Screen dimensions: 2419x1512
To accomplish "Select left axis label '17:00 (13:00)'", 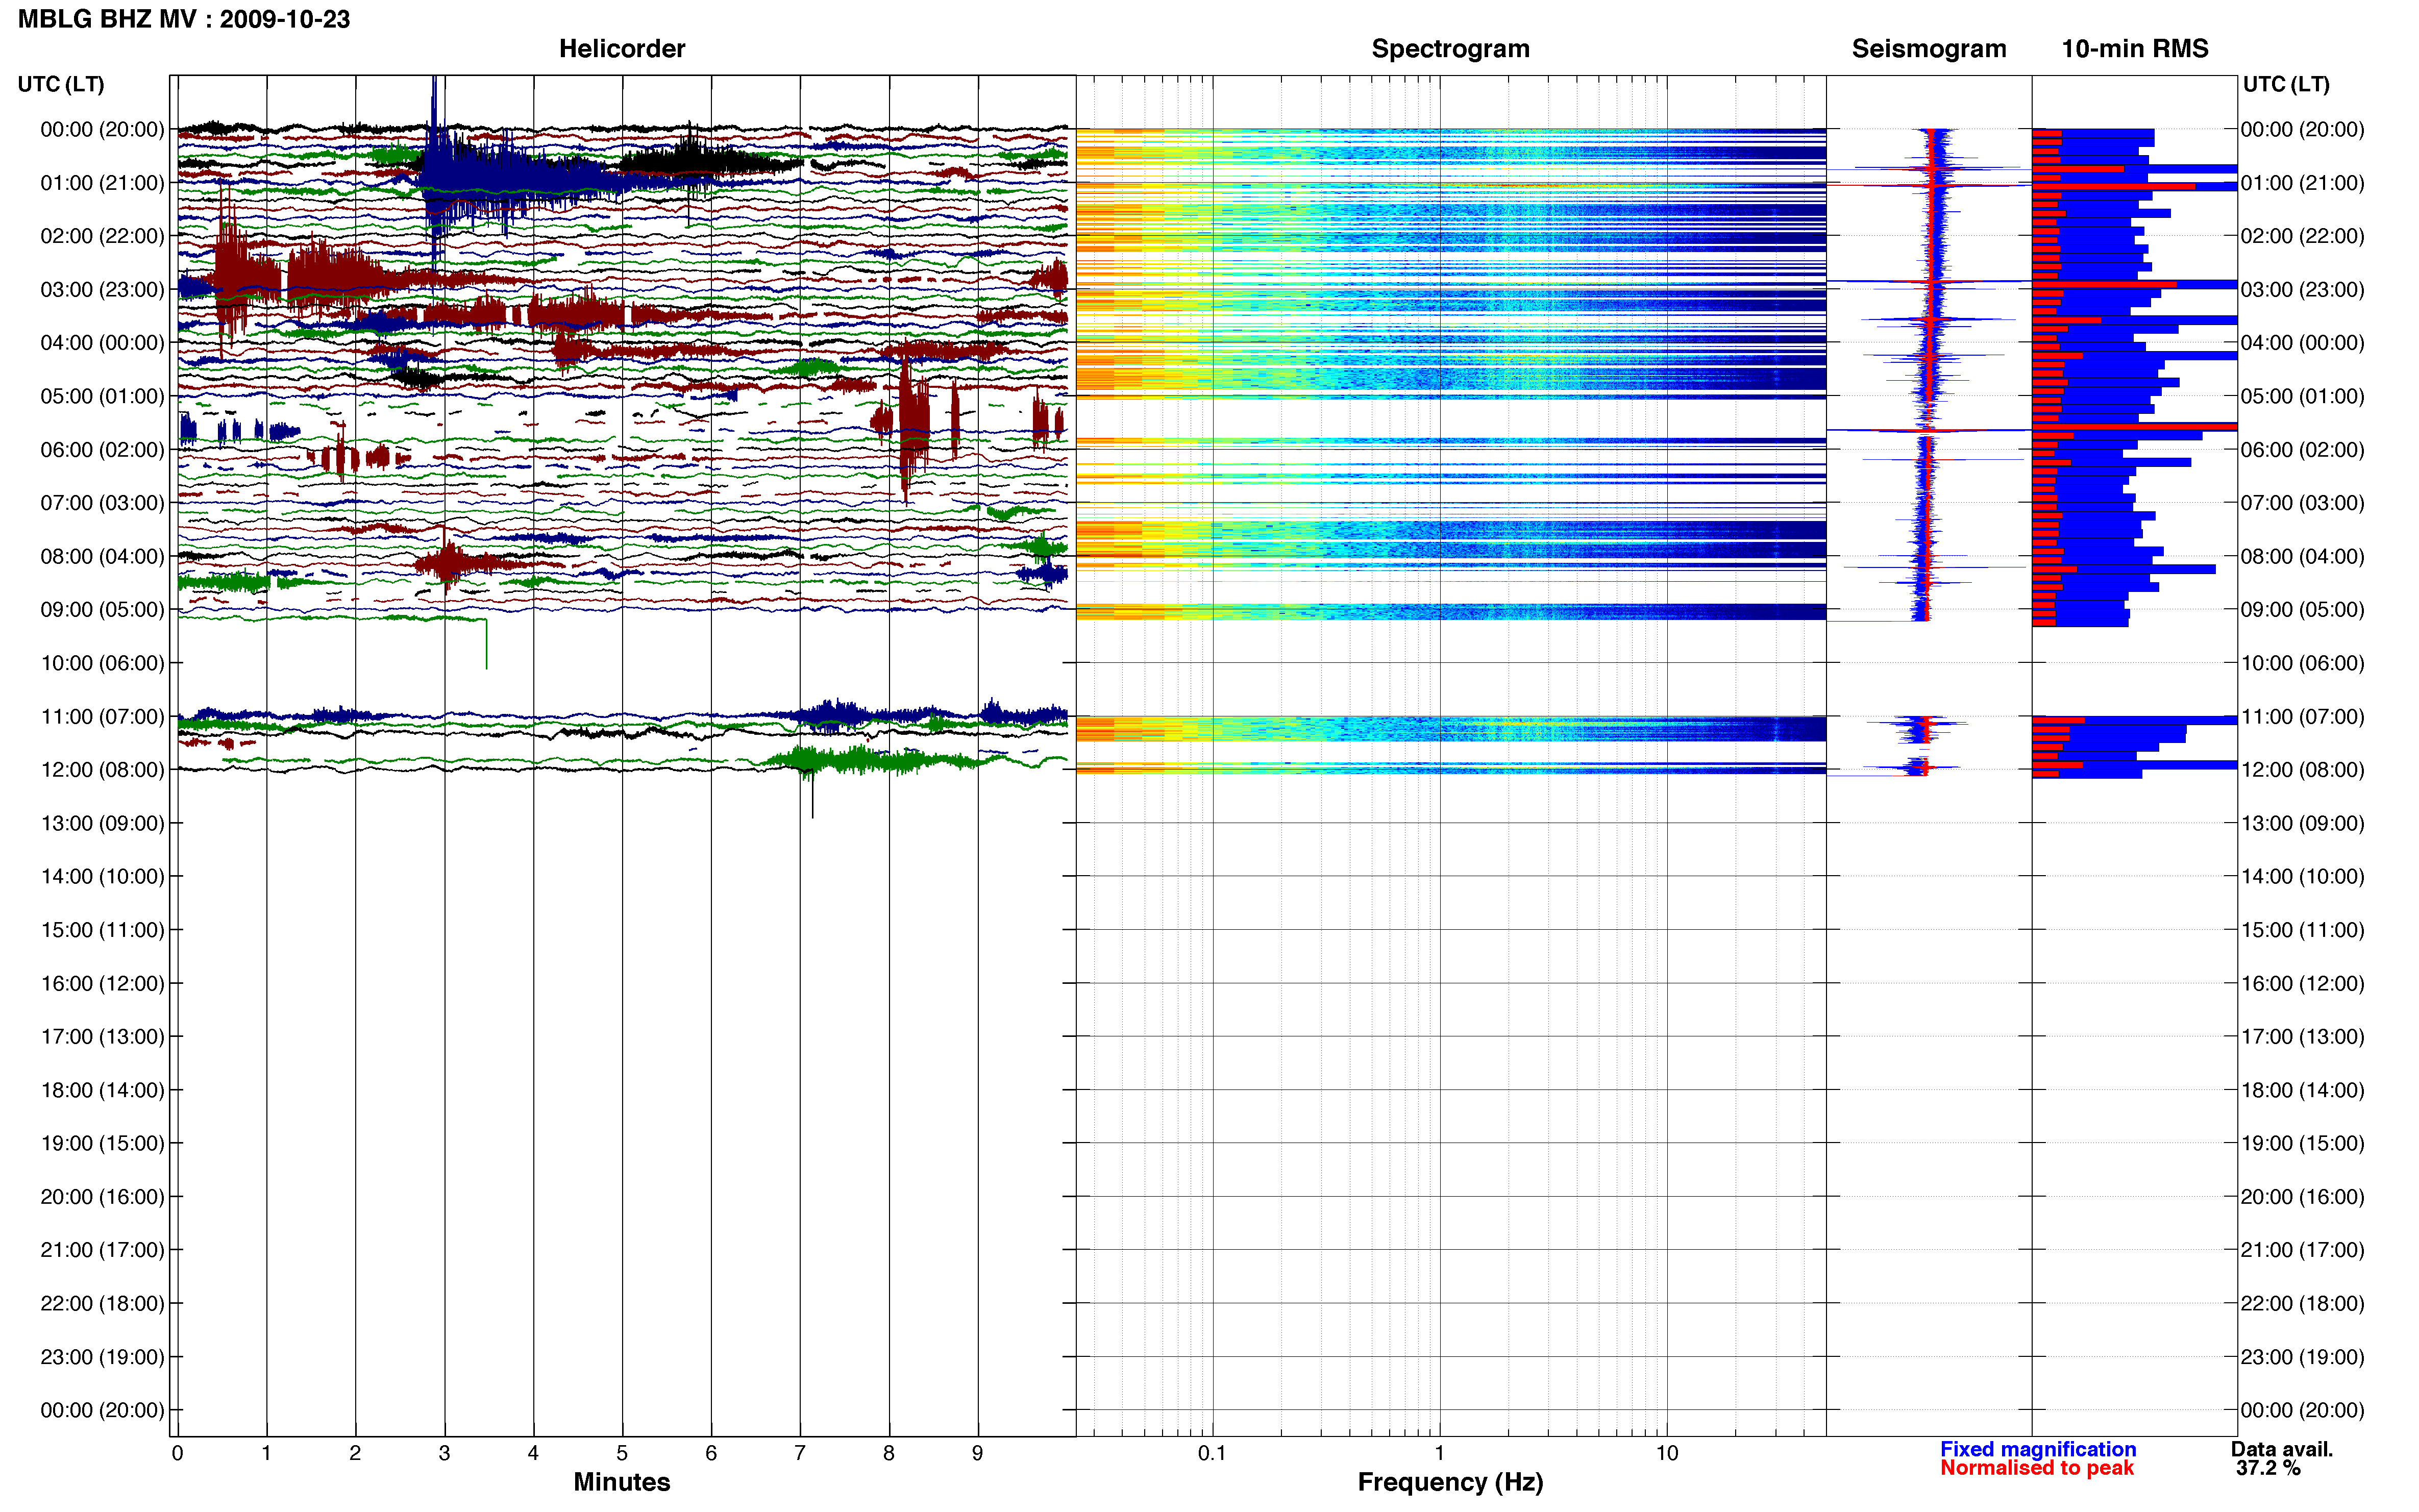I will 102,1036.
